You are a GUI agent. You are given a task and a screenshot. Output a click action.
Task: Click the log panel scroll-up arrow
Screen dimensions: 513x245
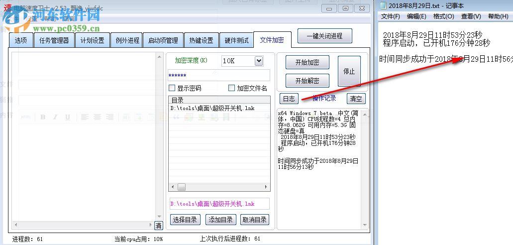tap(365, 114)
